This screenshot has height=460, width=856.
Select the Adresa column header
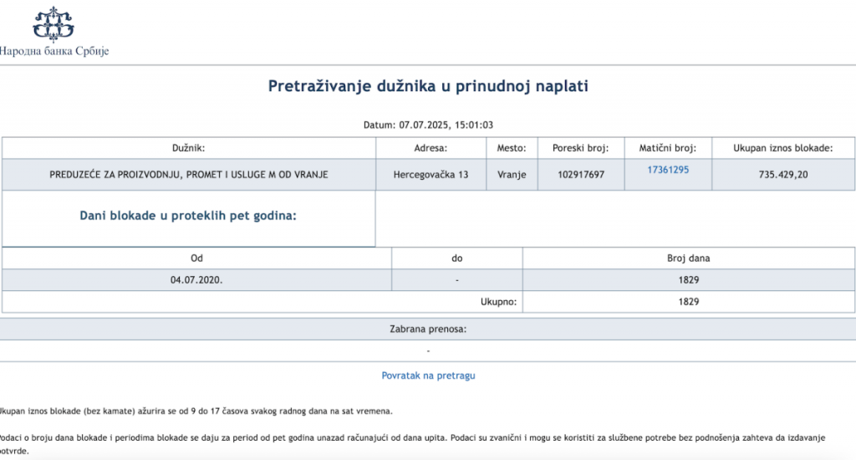click(431, 148)
